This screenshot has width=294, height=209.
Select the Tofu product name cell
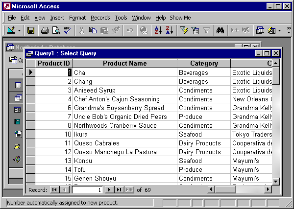tap(124, 169)
